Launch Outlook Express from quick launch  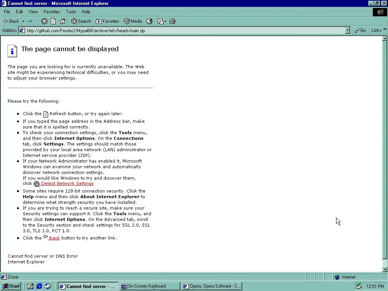(48, 286)
